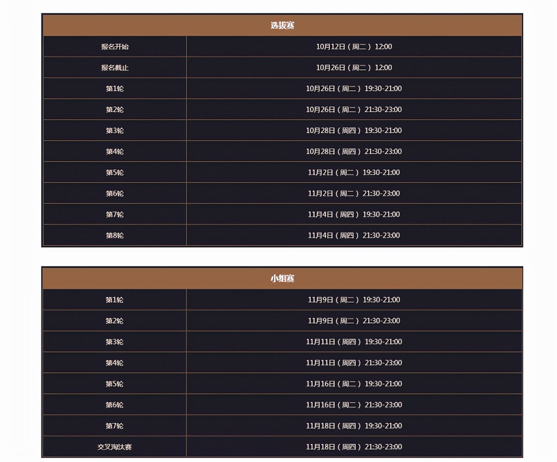557x462 pixels.
Task: Select 第4轮 label in the 选拔赛 table
Action: [x=115, y=151]
